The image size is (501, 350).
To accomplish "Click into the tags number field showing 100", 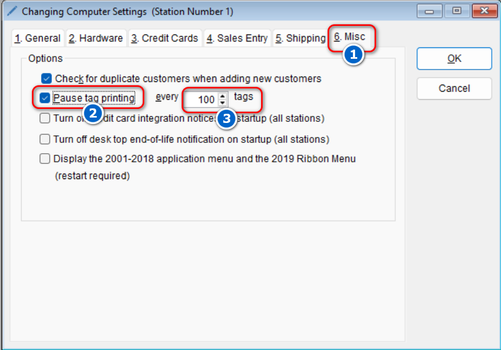I will pos(202,100).
